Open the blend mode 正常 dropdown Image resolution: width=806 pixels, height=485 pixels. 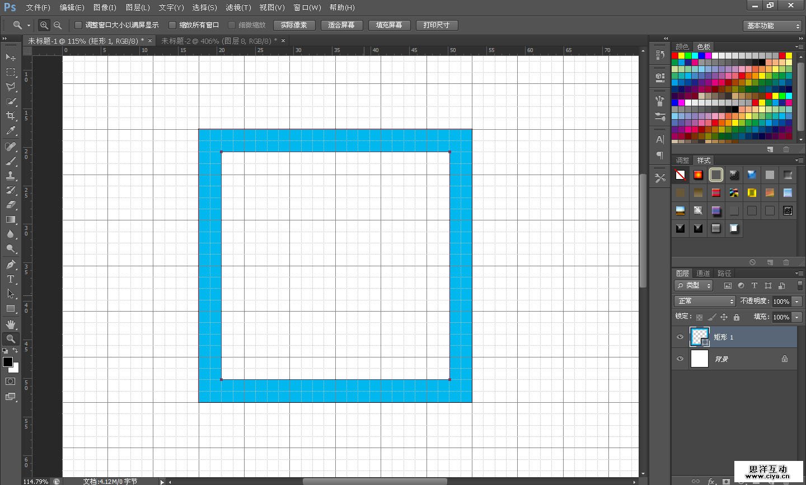tap(705, 301)
